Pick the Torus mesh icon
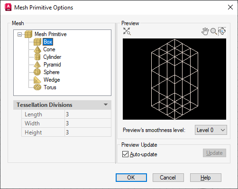238x189 pixels. (x=37, y=87)
